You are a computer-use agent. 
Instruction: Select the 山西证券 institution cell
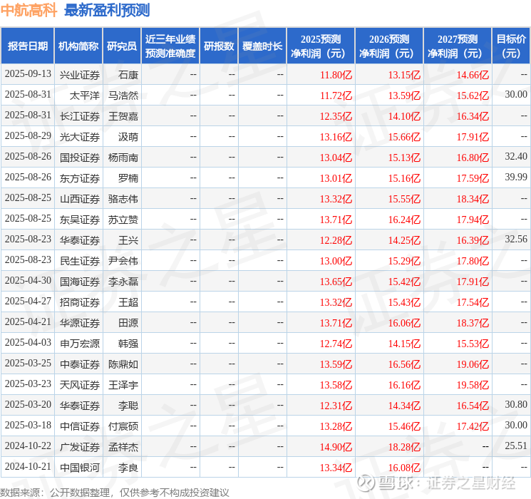(x=80, y=199)
